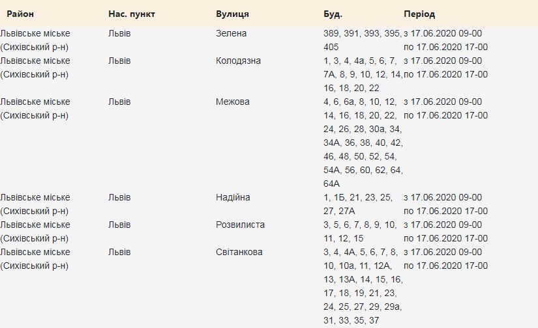Click the district cell in Колодязна row
The height and width of the screenshot is (328, 538).
click(x=35, y=67)
